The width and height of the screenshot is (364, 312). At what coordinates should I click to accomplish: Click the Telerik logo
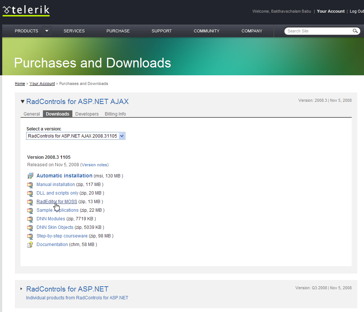coord(26,10)
